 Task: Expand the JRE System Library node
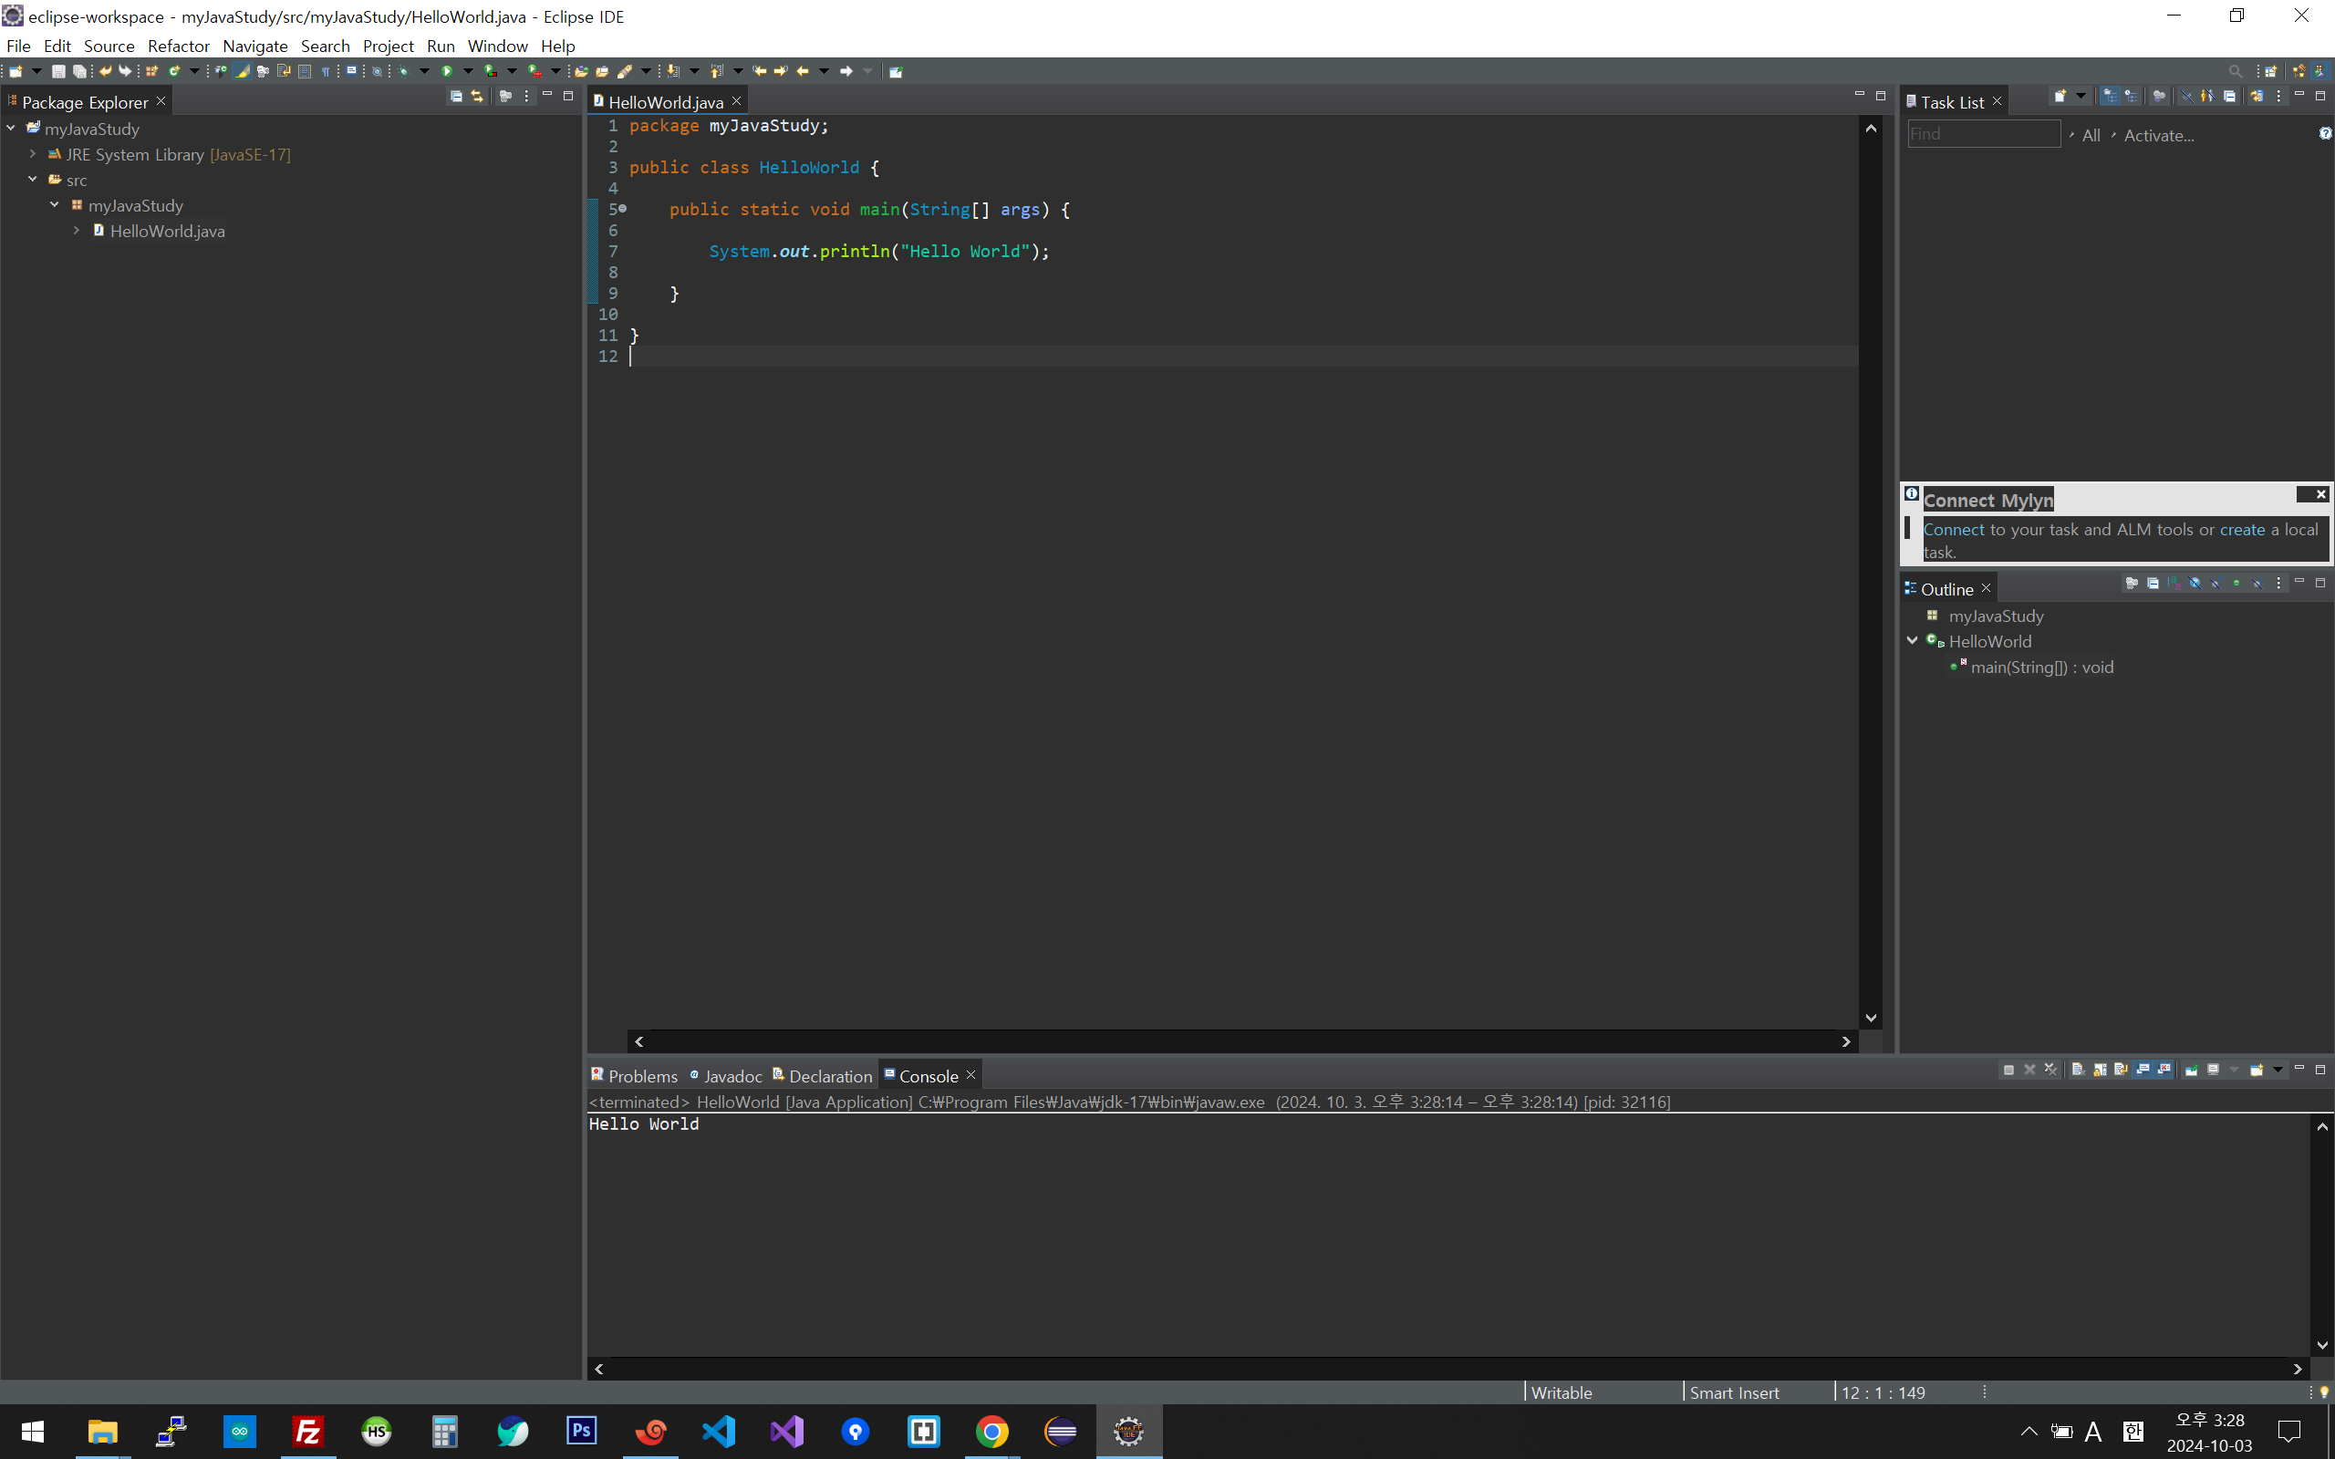(33, 154)
